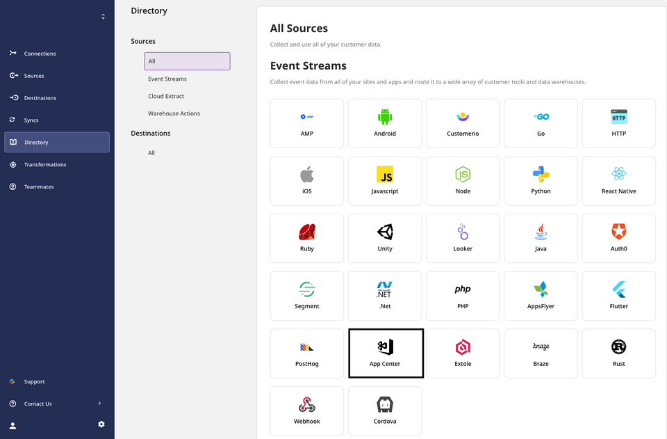Open the Python source card
The width and height of the screenshot is (667, 439).
click(541, 181)
